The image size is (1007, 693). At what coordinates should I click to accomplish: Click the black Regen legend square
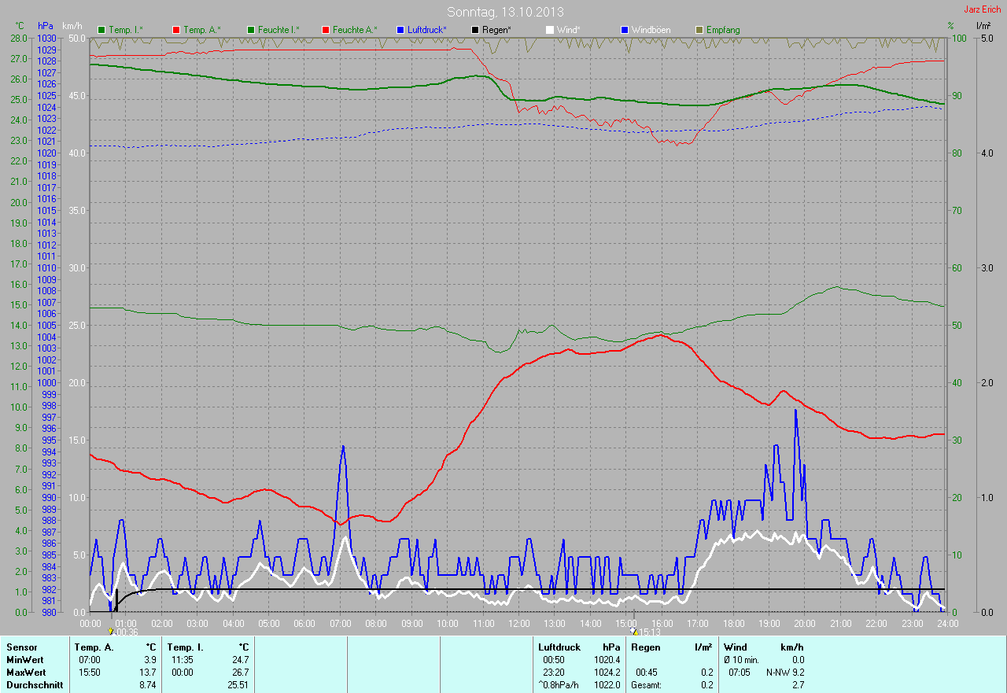475,30
